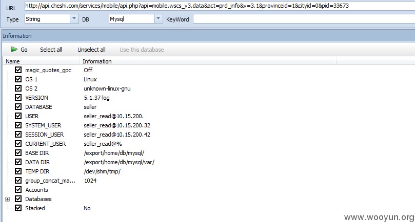Viewport: 415px width, 222px height.
Task: Click the magic_quotes_gpc value Off
Action: (x=88, y=70)
